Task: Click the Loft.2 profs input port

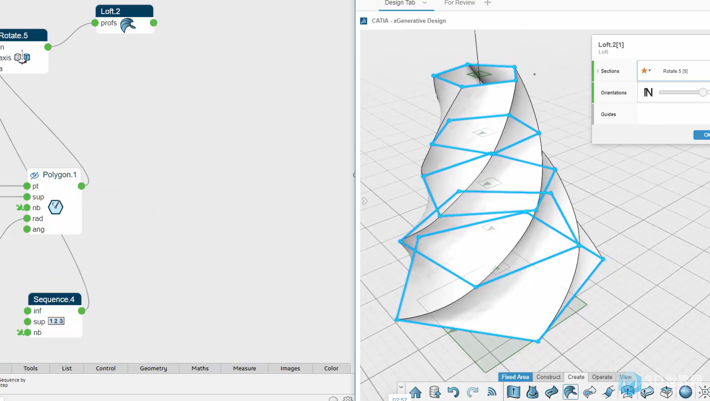Action: click(x=95, y=23)
